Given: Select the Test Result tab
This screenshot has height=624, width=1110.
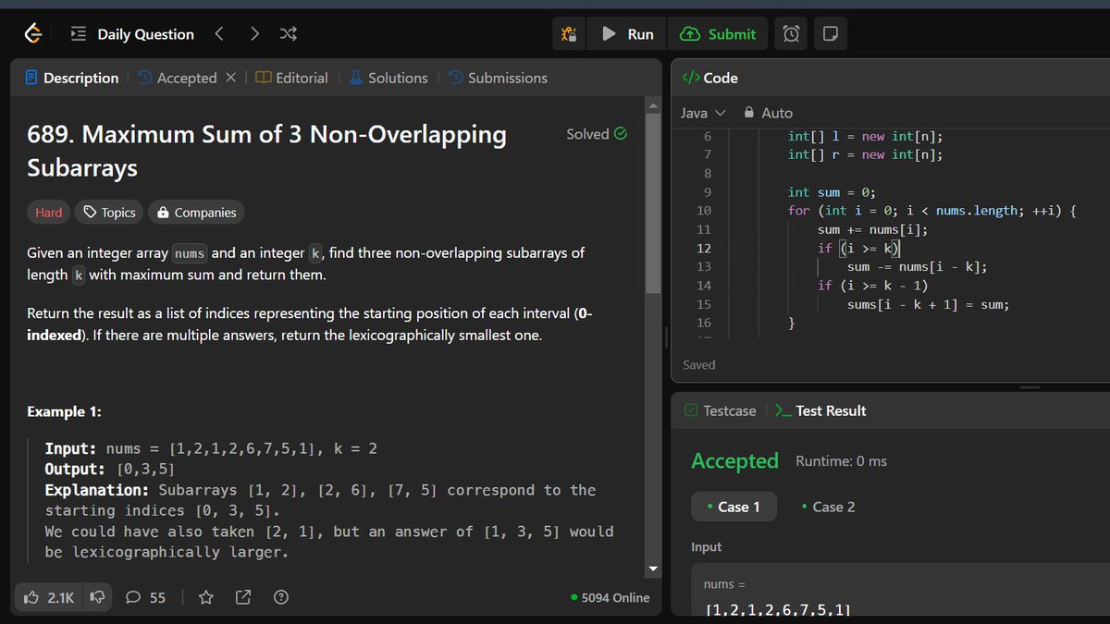Looking at the screenshot, I should coord(820,410).
